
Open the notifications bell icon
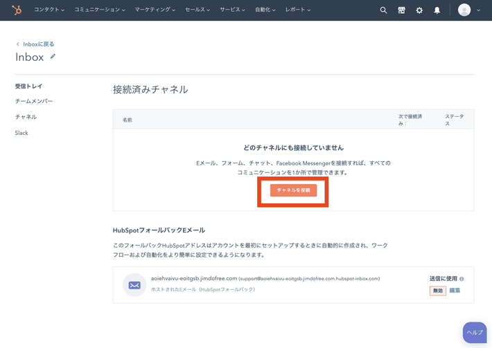pos(437,10)
